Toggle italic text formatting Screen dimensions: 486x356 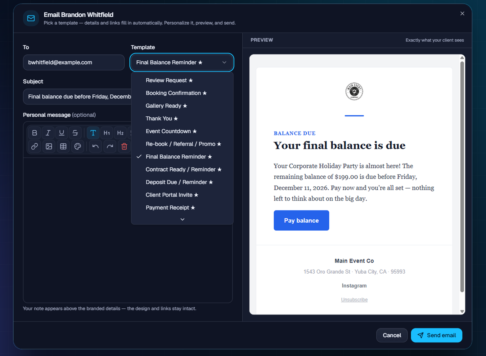(x=48, y=133)
